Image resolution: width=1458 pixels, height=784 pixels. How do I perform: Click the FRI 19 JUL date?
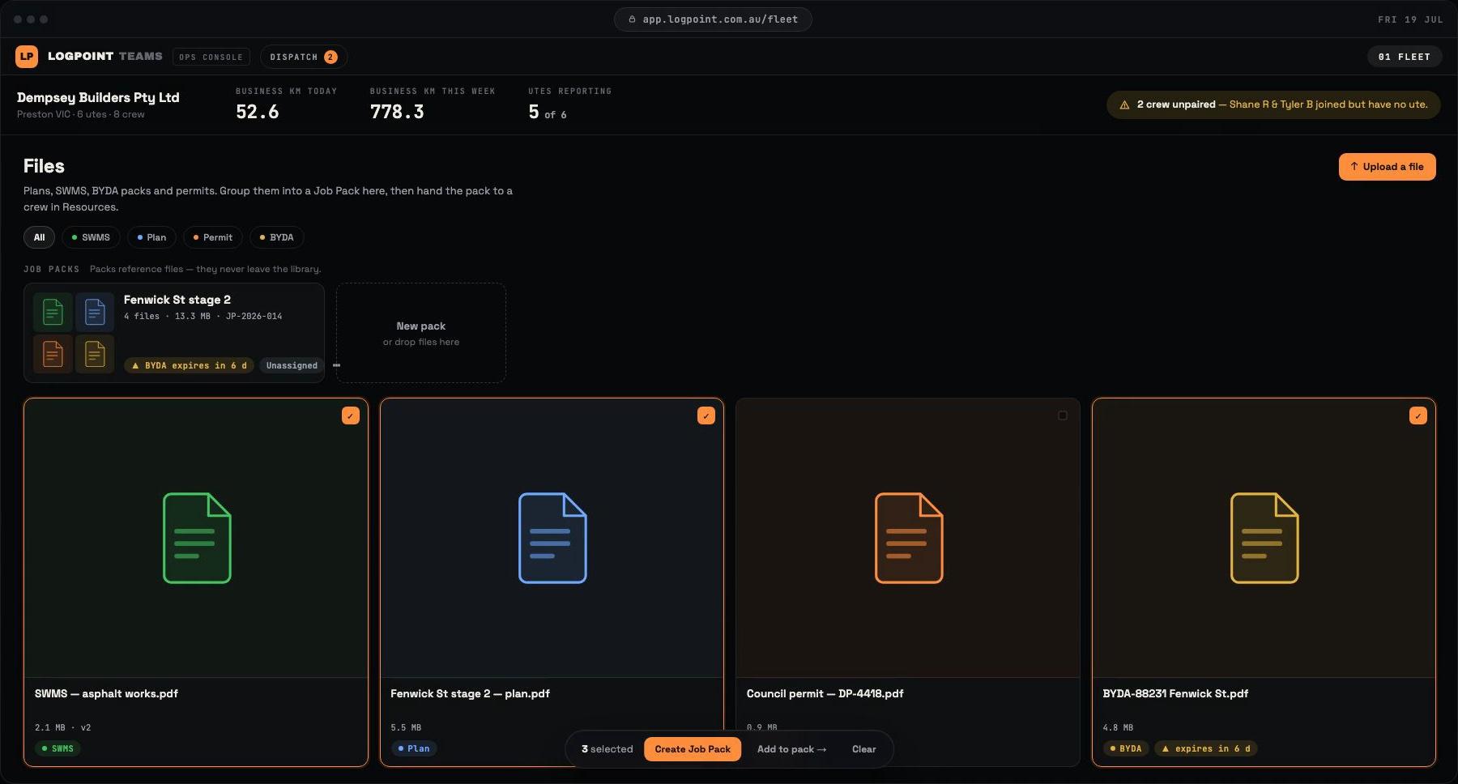pos(1410,19)
